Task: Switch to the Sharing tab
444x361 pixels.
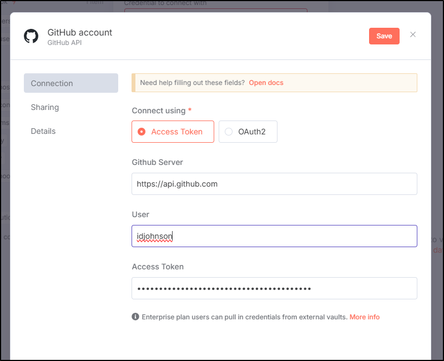Action: pyautogui.click(x=45, y=107)
